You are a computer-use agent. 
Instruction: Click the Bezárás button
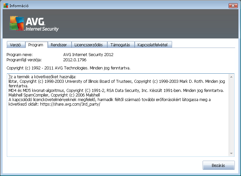tap(219, 165)
